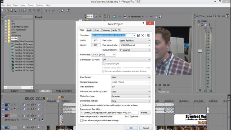This screenshot has height=130, width=231.
Task: Open the Deinterlace method dropdown
Action: click(149, 101)
